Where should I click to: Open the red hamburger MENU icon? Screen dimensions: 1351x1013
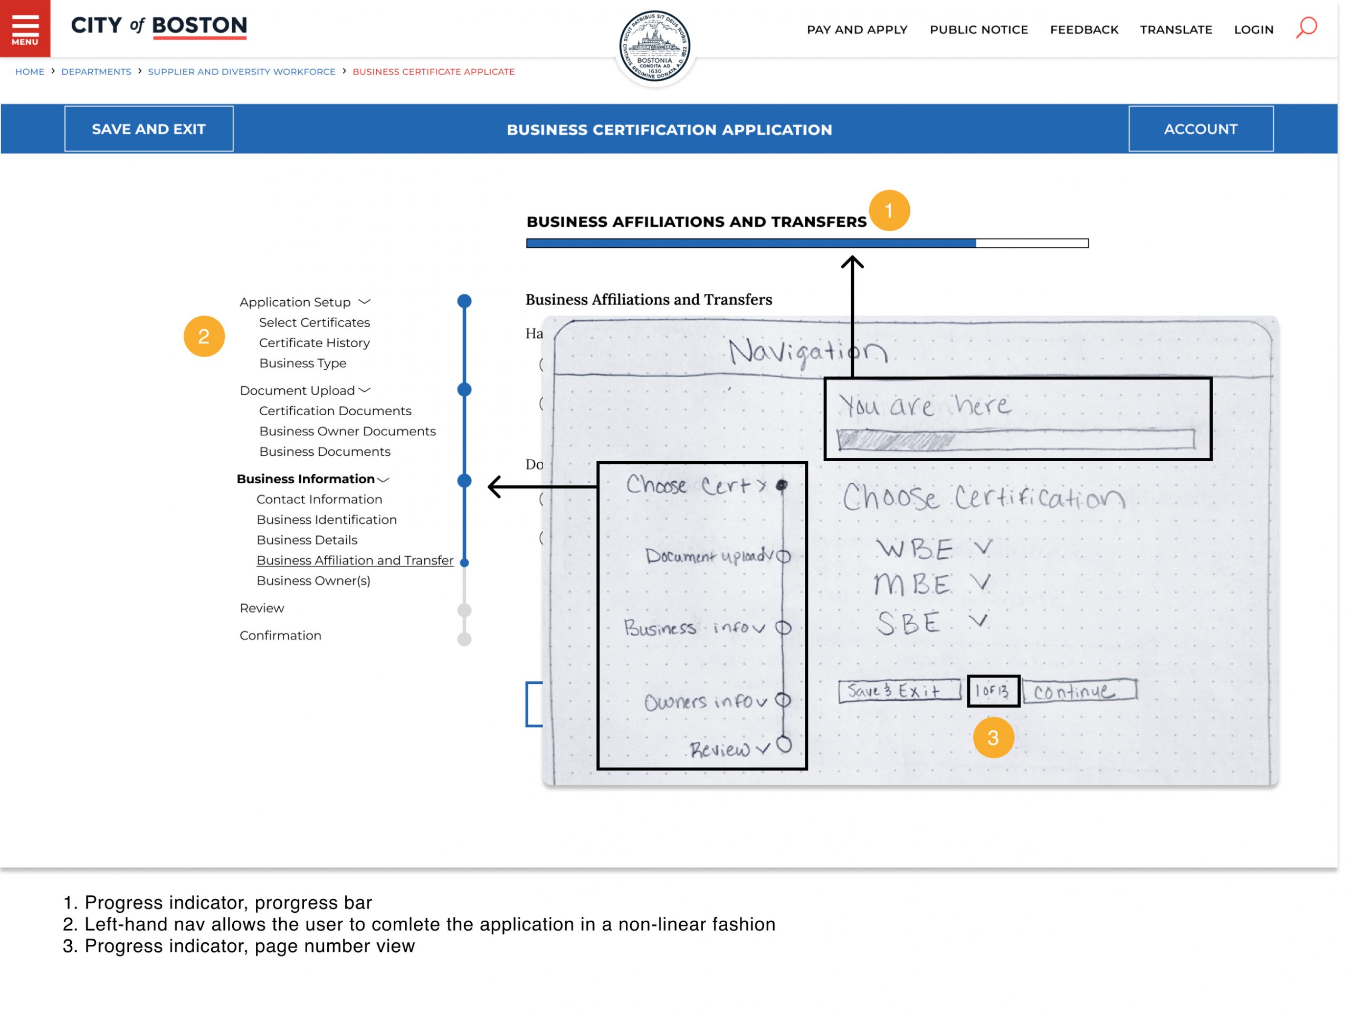(x=25, y=28)
